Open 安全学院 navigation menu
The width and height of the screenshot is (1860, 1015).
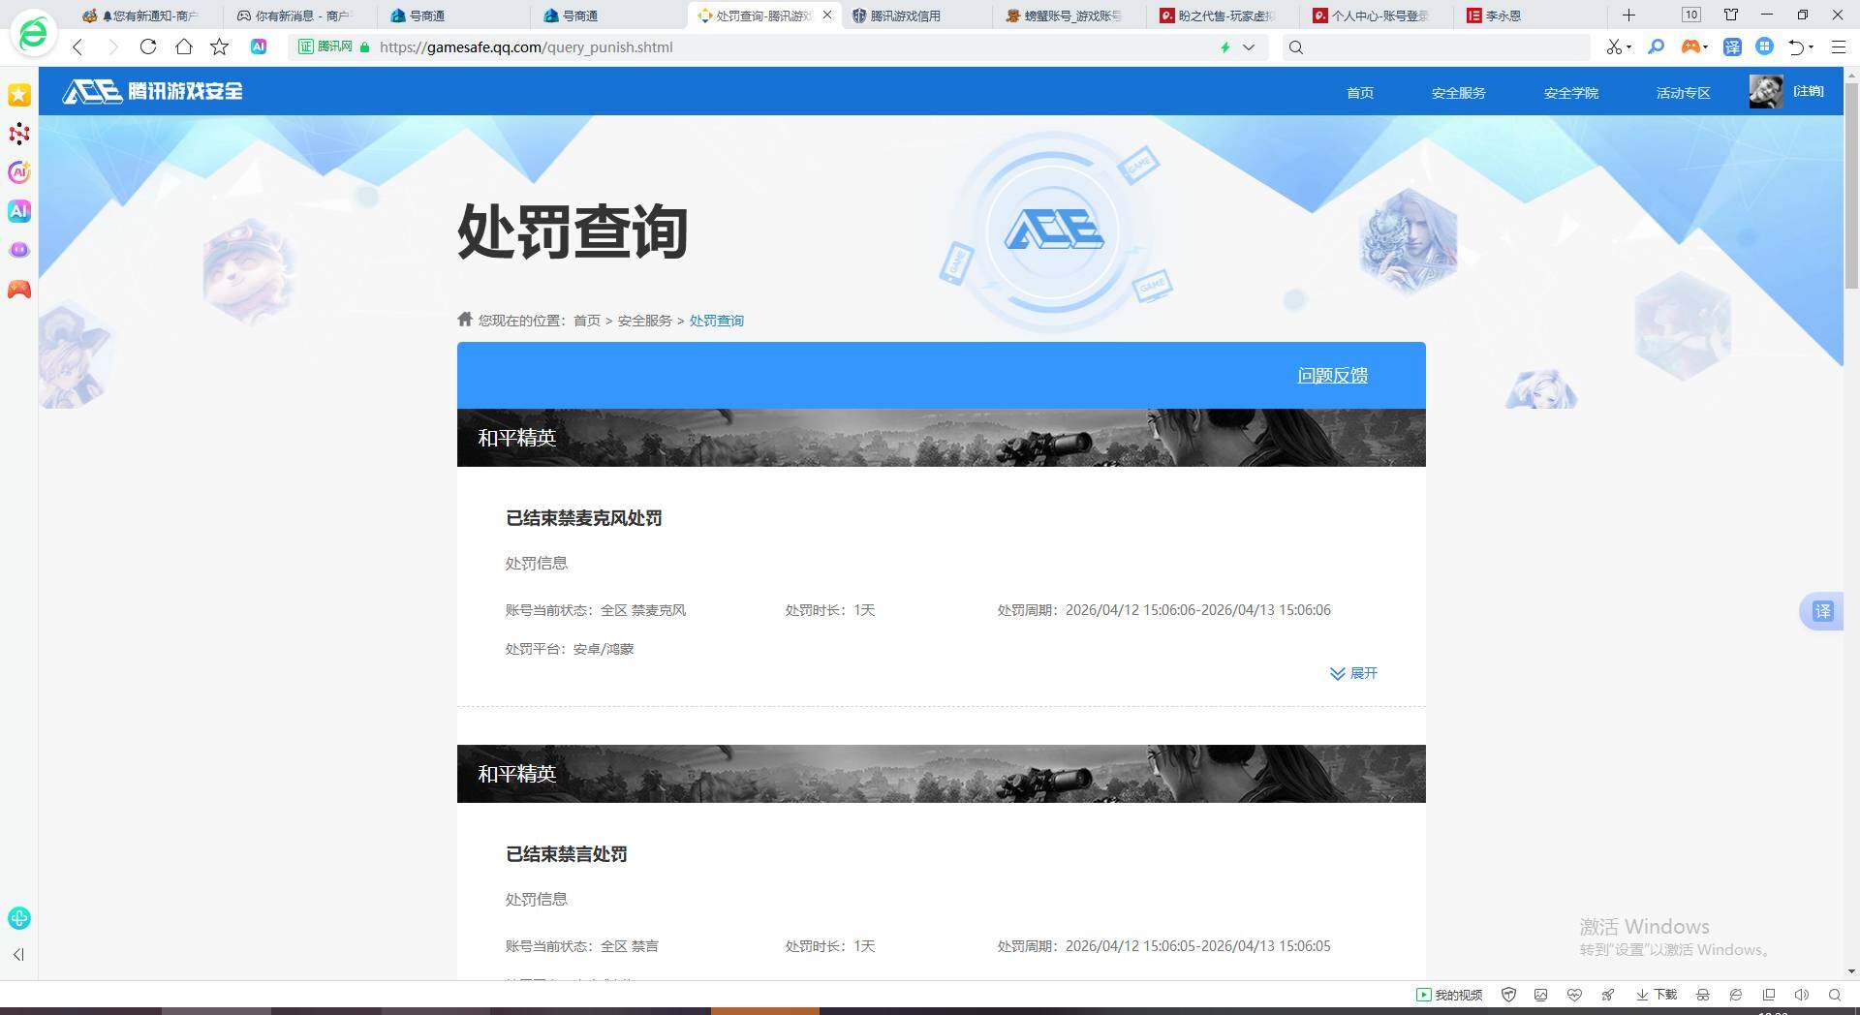click(x=1570, y=93)
